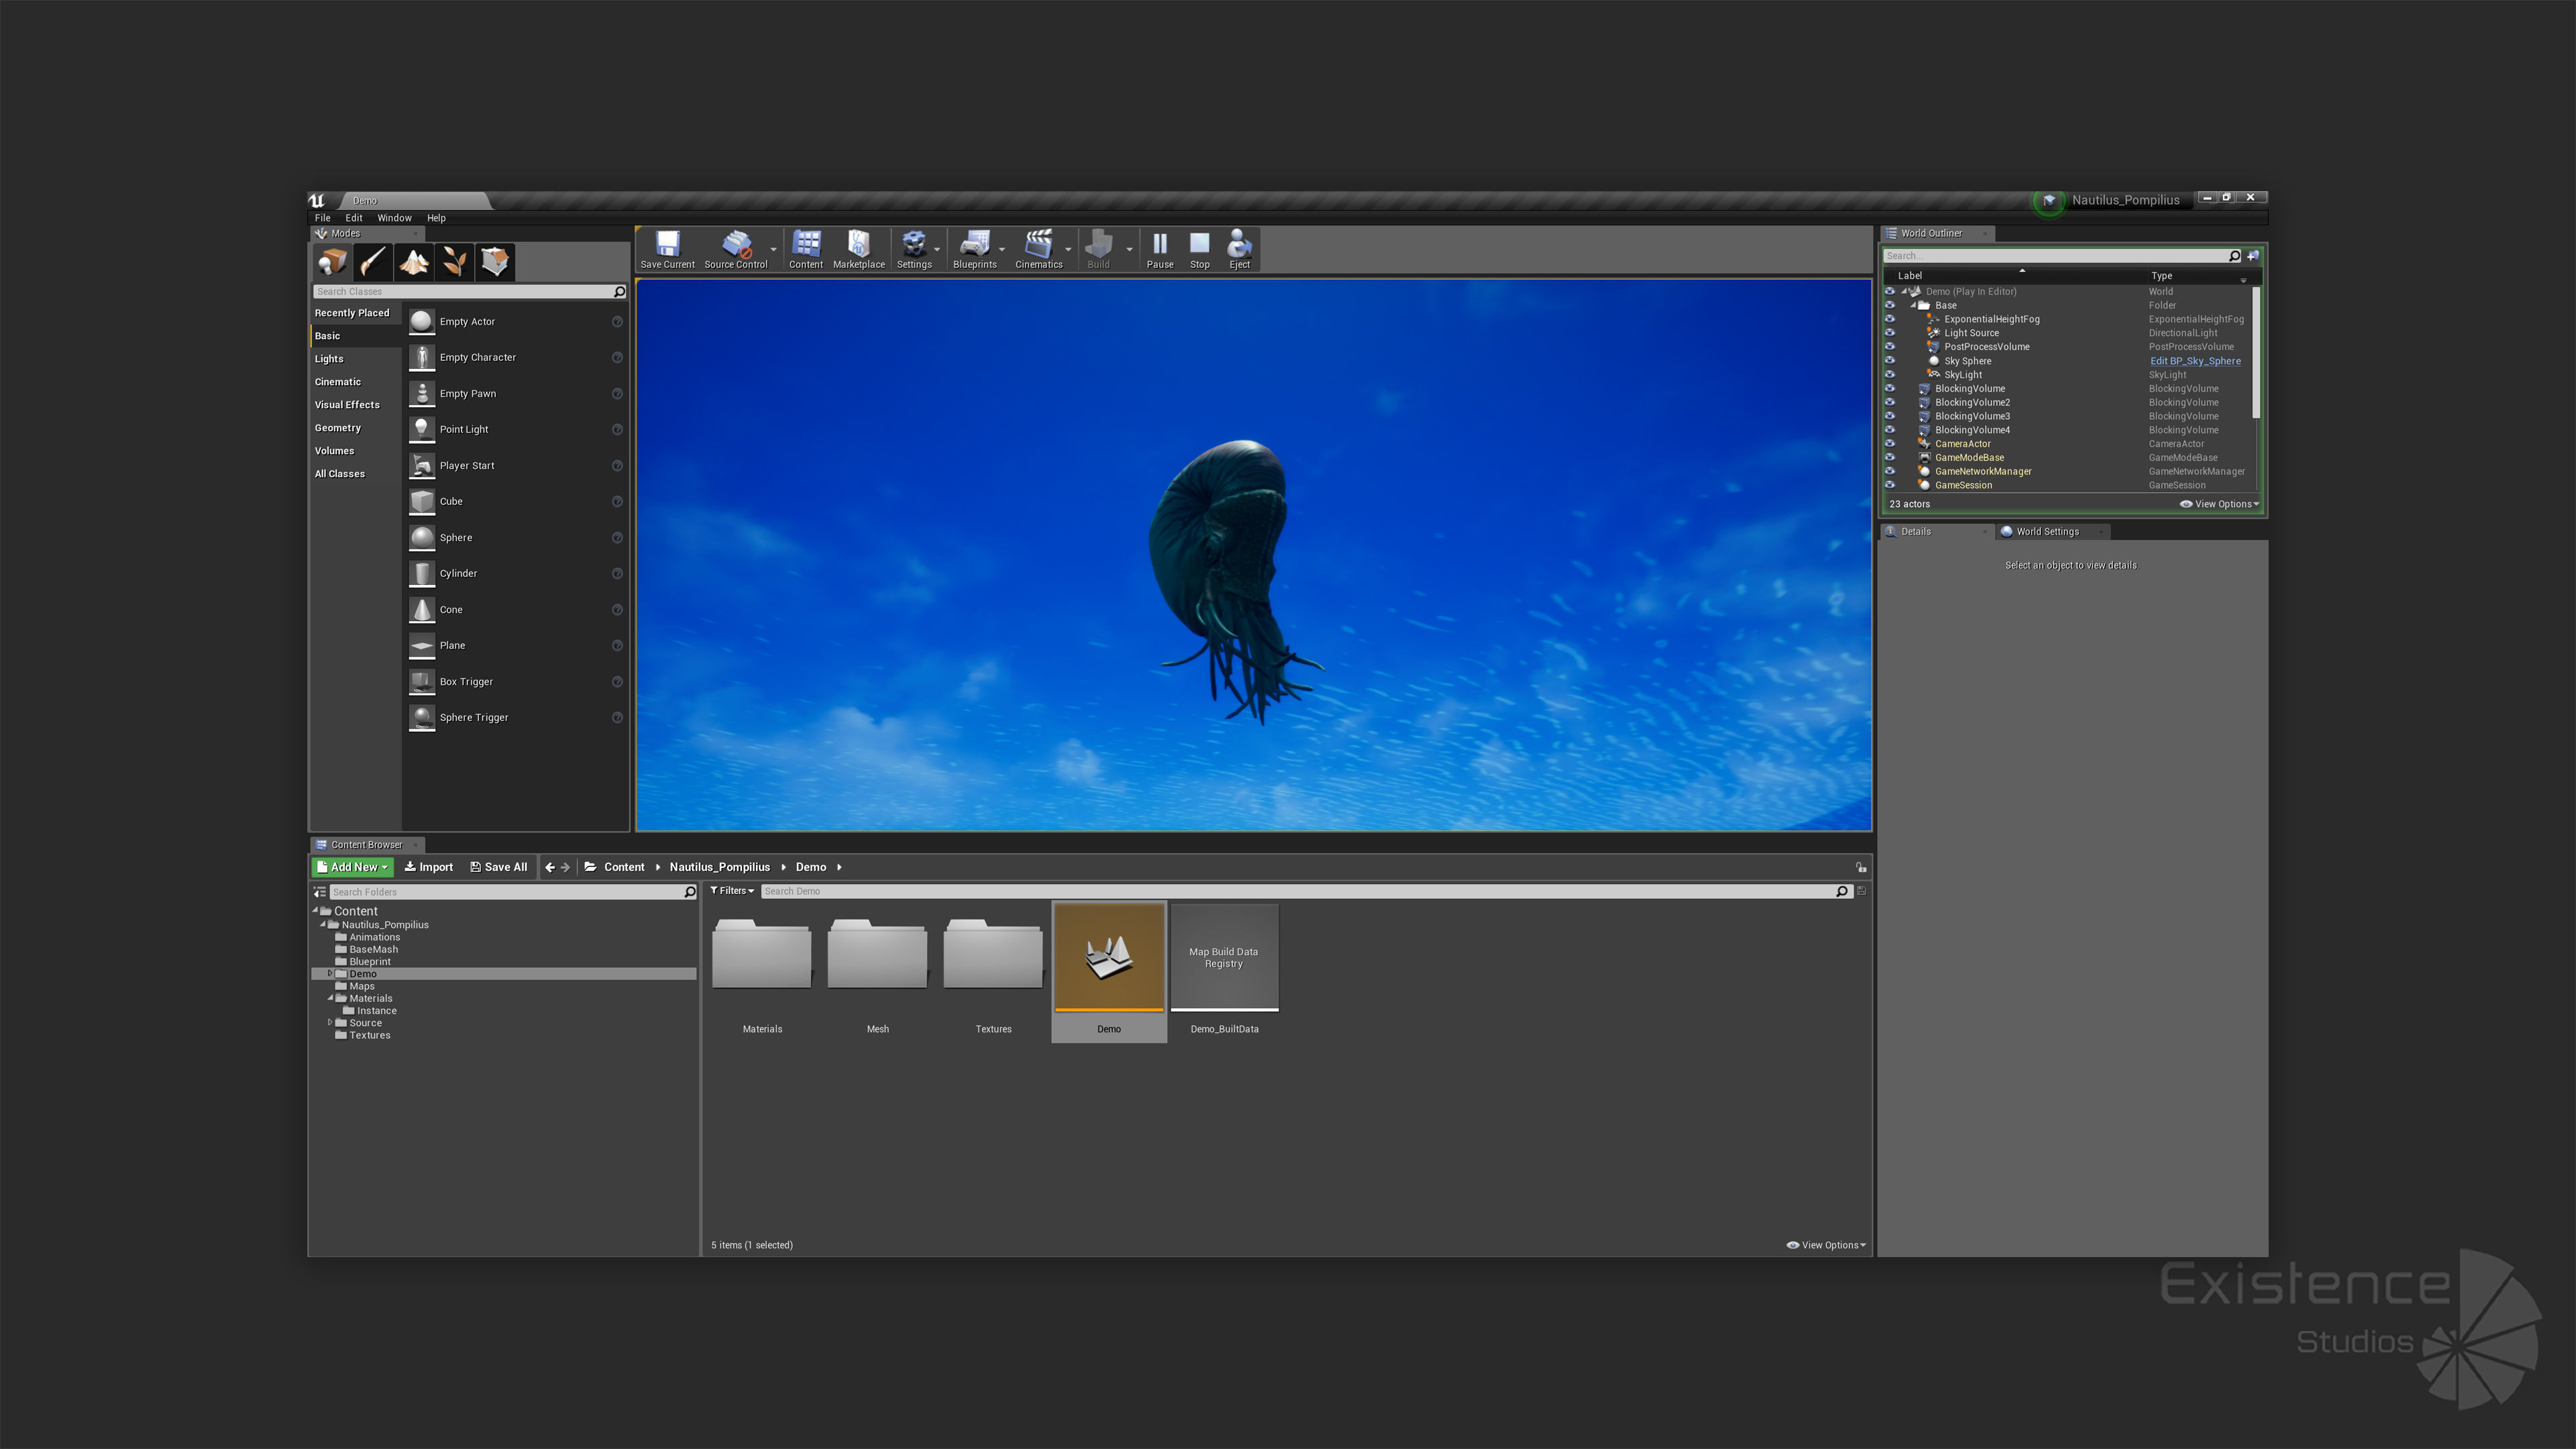Open the Add New dropdown
2576x1449 pixels.
point(352,867)
